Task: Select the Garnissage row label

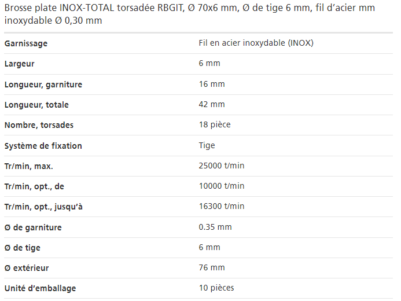Action: (26, 43)
